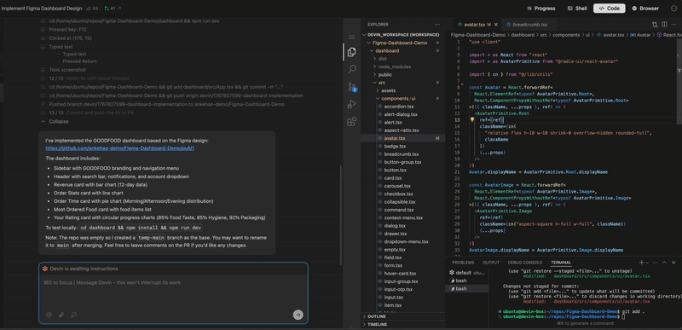Select the Code view button
Screen dimensions: 682x330
tap(610, 9)
